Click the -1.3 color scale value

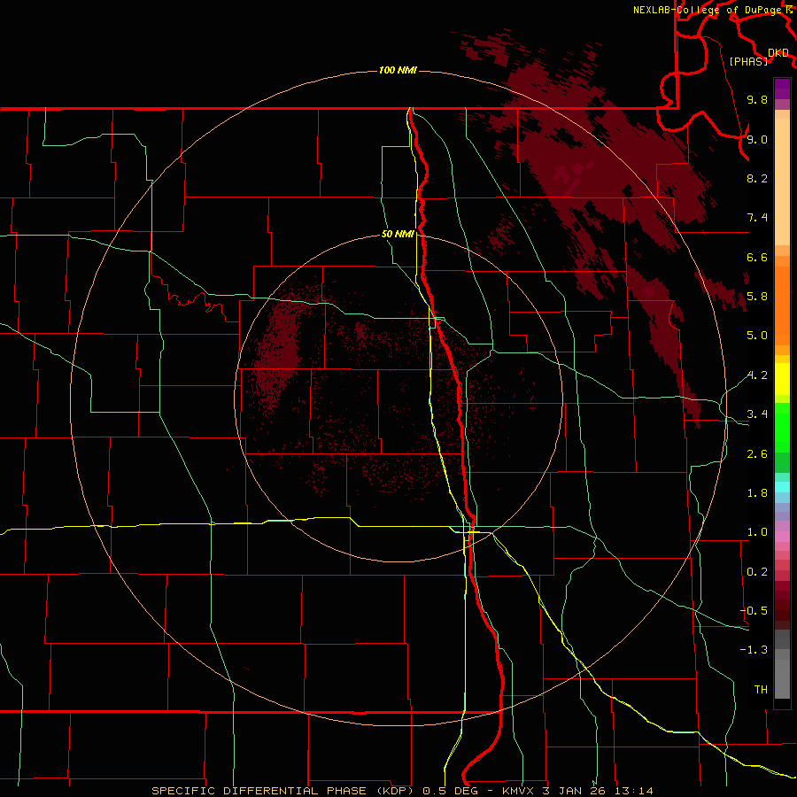(754, 650)
